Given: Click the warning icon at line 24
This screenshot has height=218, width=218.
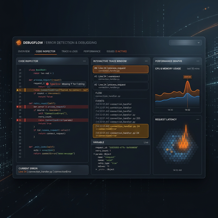Looking at the screenshot, I should click(18, 90).
